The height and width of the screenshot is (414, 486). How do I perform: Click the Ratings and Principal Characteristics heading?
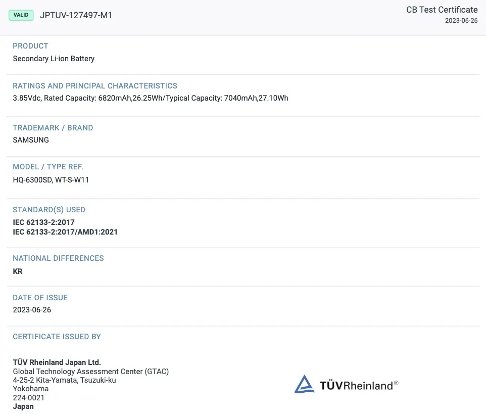(x=95, y=86)
